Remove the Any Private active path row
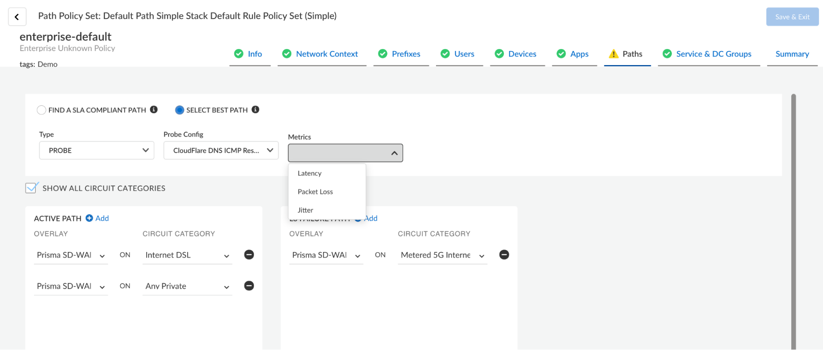This screenshot has height=350, width=823. (249, 286)
